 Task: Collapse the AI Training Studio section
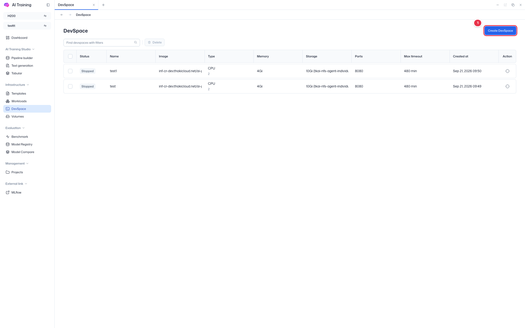pyautogui.click(x=20, y=49)
